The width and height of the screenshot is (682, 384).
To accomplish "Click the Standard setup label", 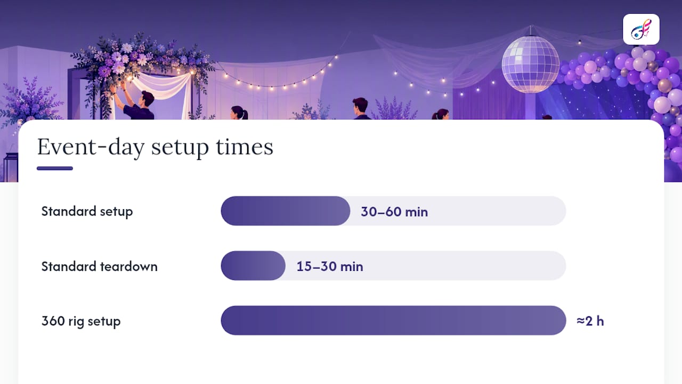I will click(x=87, y=211).
